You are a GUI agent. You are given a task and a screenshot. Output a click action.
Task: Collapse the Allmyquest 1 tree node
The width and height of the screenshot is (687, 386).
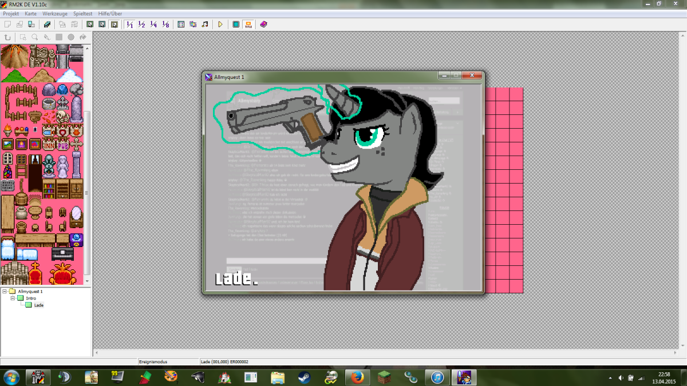(x=5, y=291)
